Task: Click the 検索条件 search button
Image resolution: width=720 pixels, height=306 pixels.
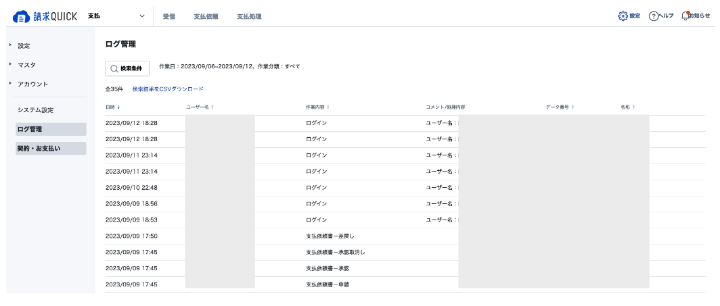Action: pos(127,68)
